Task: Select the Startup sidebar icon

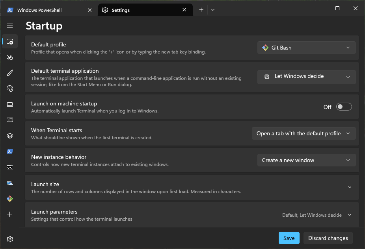Action: click(x=10, y=42)
